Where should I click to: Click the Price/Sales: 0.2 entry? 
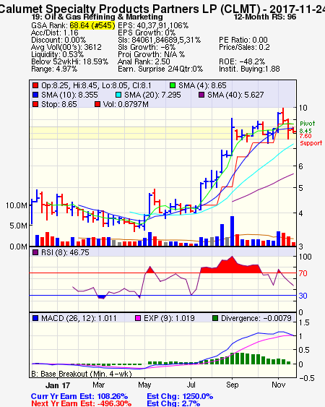coord(244,47)
